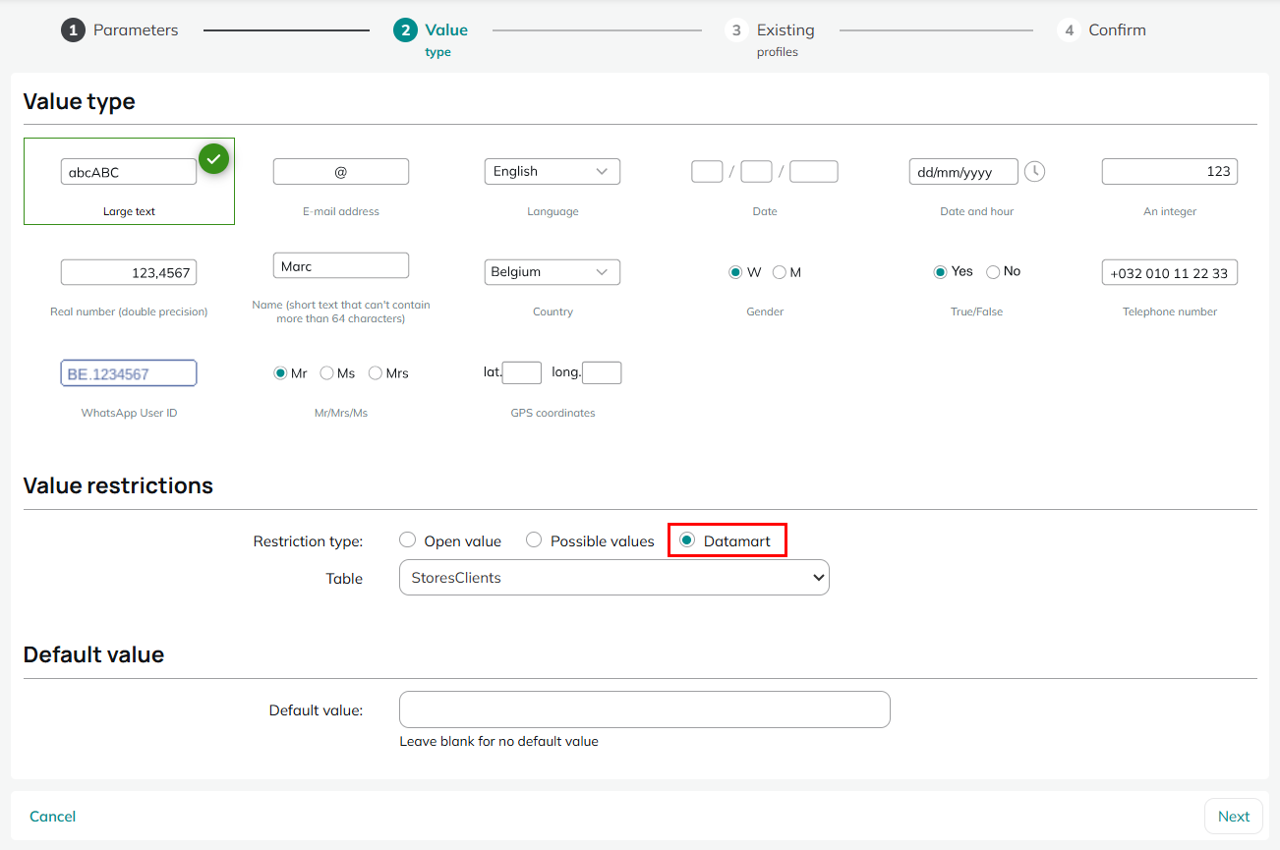Click the abcABC sample text field
This screenshot has height=850, width=1280.
[x=129, y=171]
